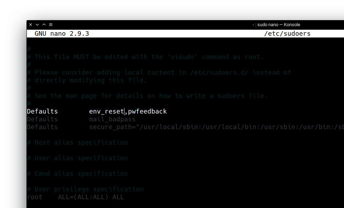Place cursor on the env_reset,pwfeedback line
The height and width of the screenshot is (208, 344).
pos(95,111)
